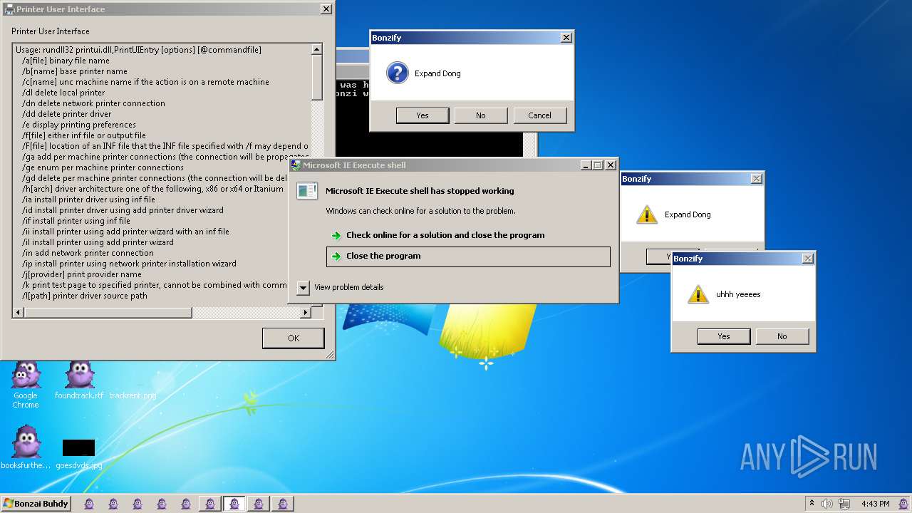Click the line '/dd delete printer driver'
912x513 pixels.
[x=67, y=114]
